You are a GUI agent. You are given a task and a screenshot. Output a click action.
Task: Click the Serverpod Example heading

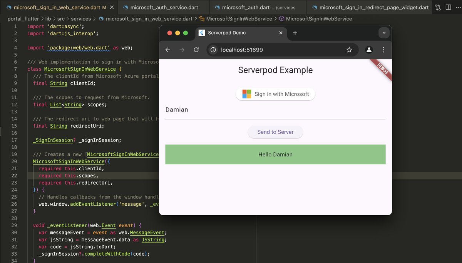[275, 70]
